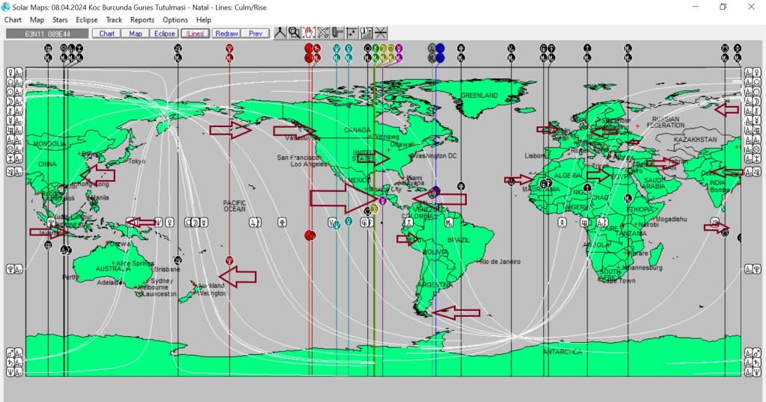Click the Prev button

click(x=255, y=34)
